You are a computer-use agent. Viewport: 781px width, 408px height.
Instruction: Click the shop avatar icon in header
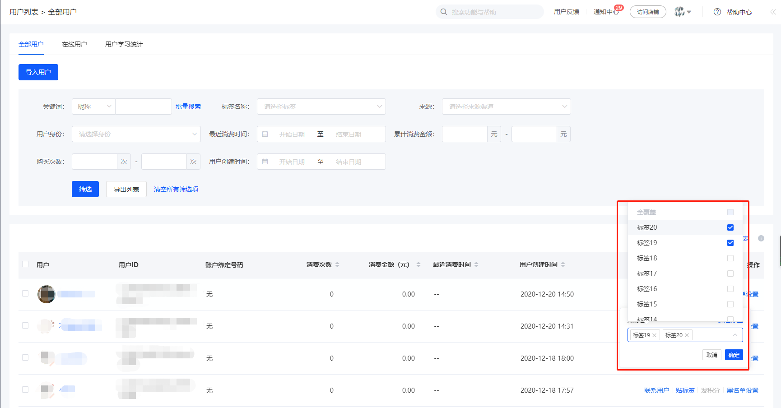(x=679, y=12)
